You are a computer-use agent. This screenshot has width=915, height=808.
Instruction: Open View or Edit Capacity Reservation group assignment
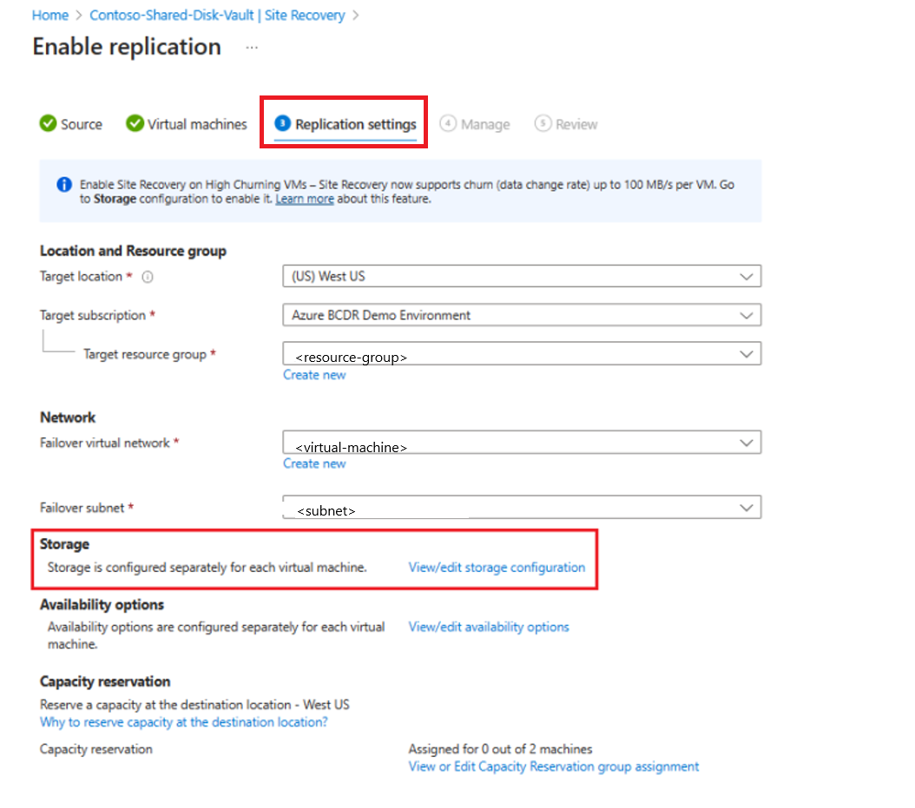point(553,766)
